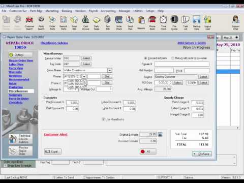Viewport: 244px width, 183px height.
Task: Click the Technical Service Bulletins image button
Action: coord(20,139)
